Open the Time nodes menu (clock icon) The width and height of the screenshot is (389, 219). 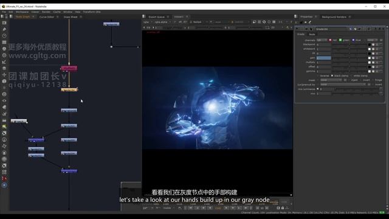[4, 36]
